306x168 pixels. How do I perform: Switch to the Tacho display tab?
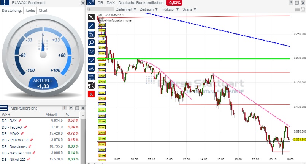[30, 11]
